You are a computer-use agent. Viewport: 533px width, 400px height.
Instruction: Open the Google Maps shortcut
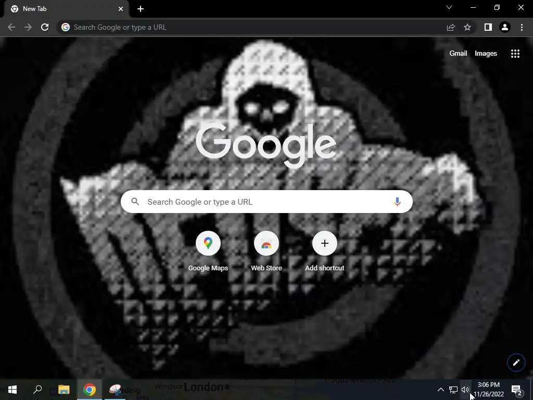[208, 252]
